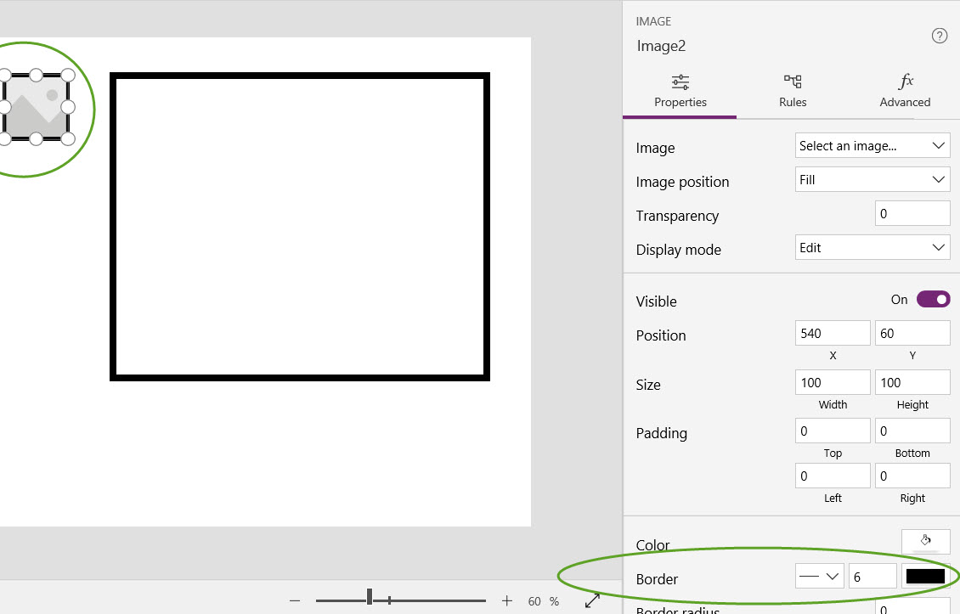This screenshot has width=960, height=614.
Task: Click the help question mark icon
Action: [x=939, y=36]
